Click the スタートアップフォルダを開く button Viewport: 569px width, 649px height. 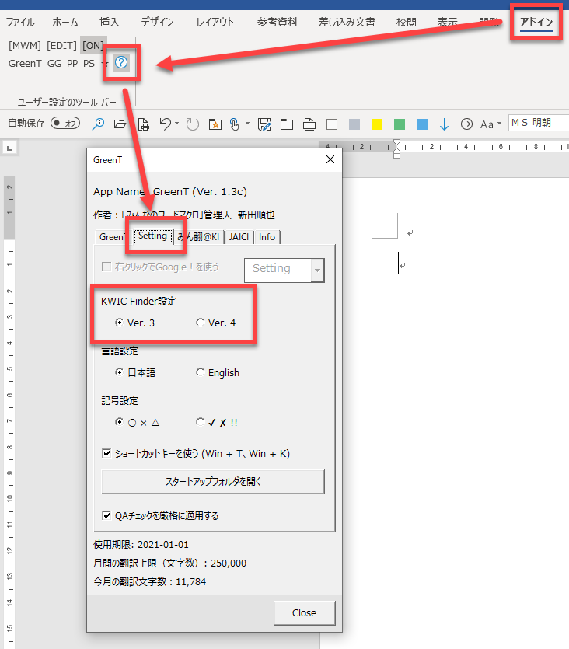(212, 481)
